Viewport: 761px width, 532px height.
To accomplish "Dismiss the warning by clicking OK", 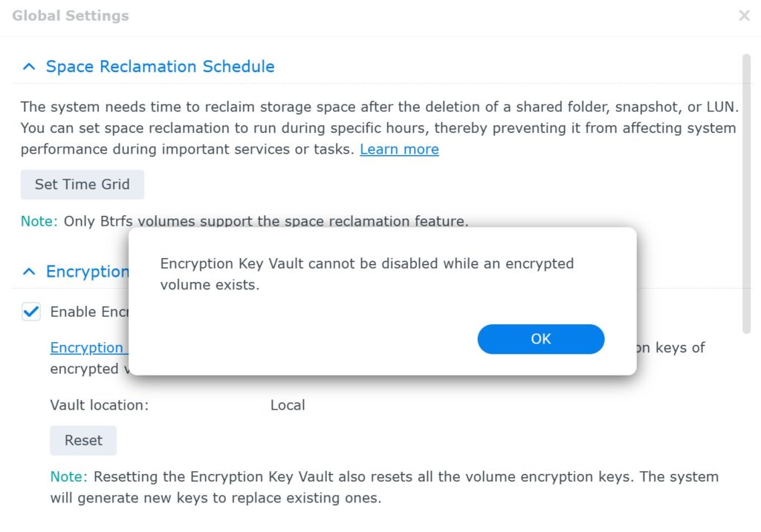I will pyautogui.click(x=540, y=338).
